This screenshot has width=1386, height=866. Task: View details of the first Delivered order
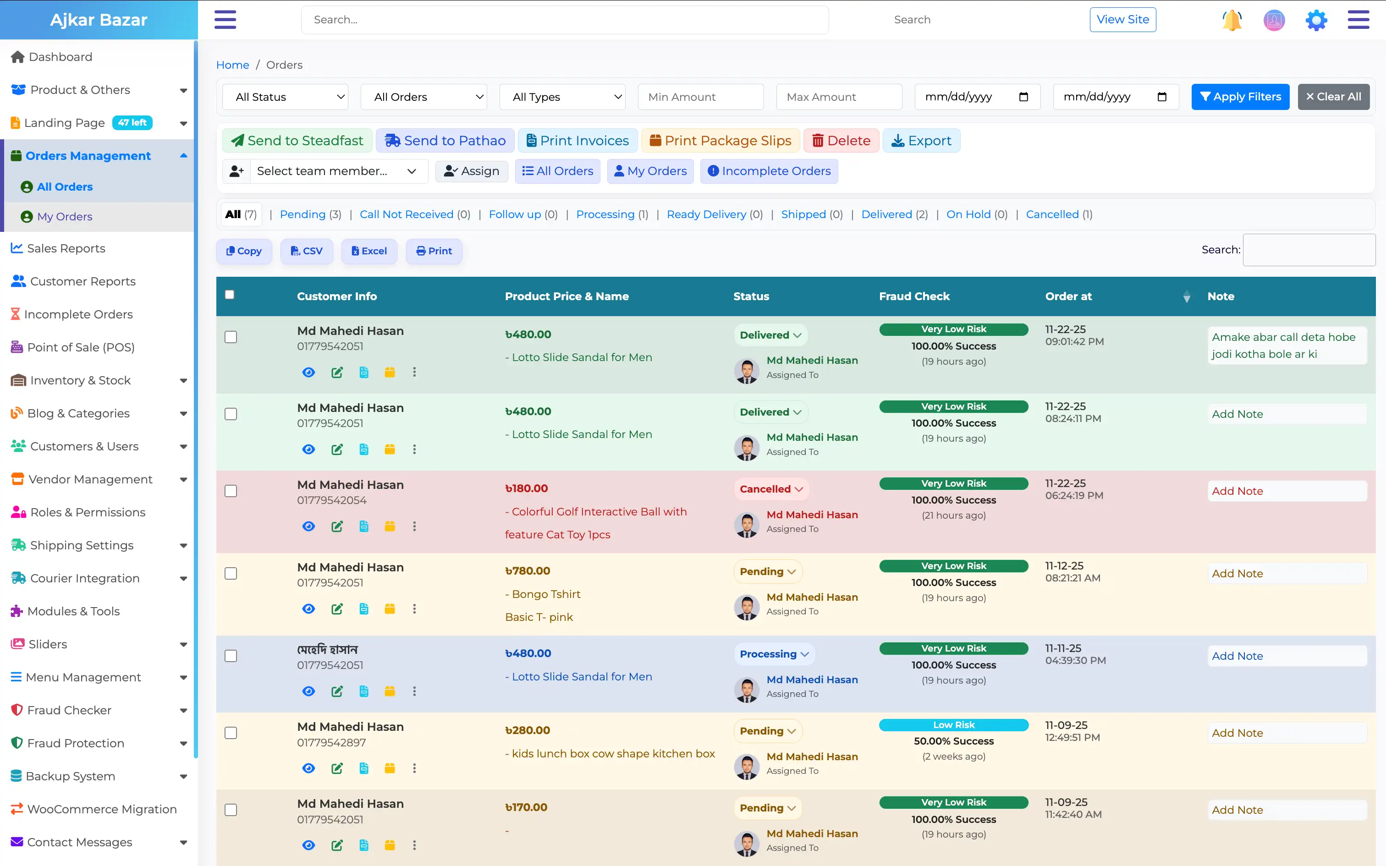click(x=309, y=372)
